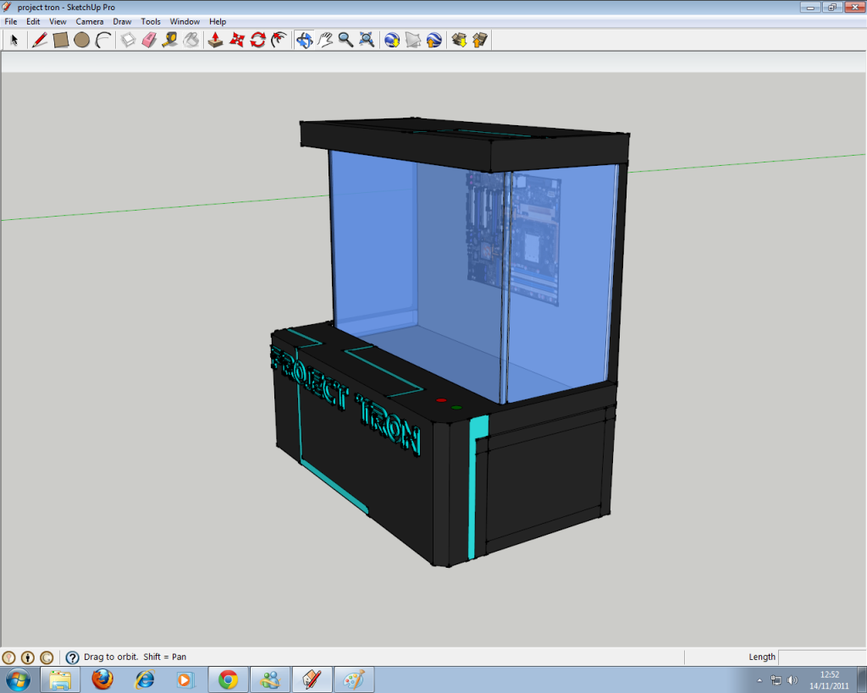Image resolution: width=867 pixels, height=693 pixels.
Task: Open Firefox from the taskbar
Action: point(102,679)
